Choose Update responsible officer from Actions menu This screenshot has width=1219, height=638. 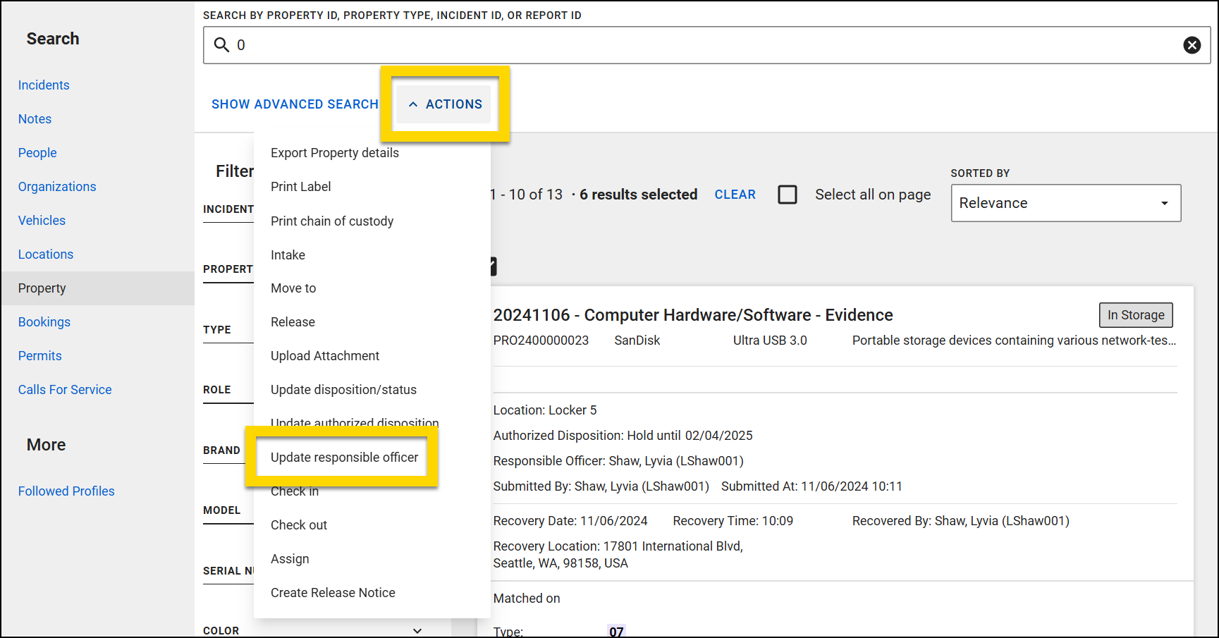click(x=344, y=457)
